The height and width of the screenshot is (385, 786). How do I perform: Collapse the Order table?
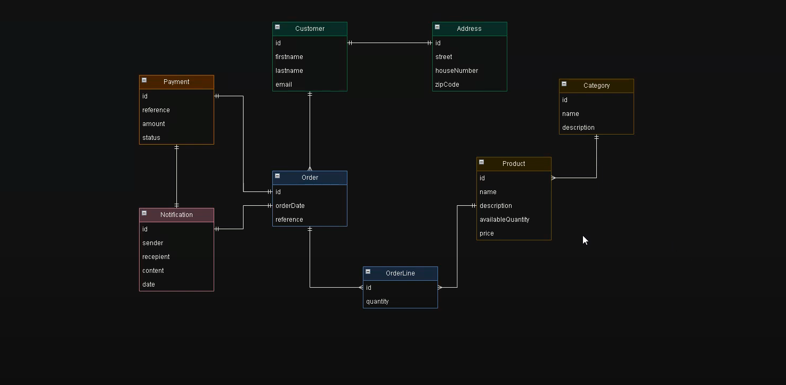tap(277, 176)
